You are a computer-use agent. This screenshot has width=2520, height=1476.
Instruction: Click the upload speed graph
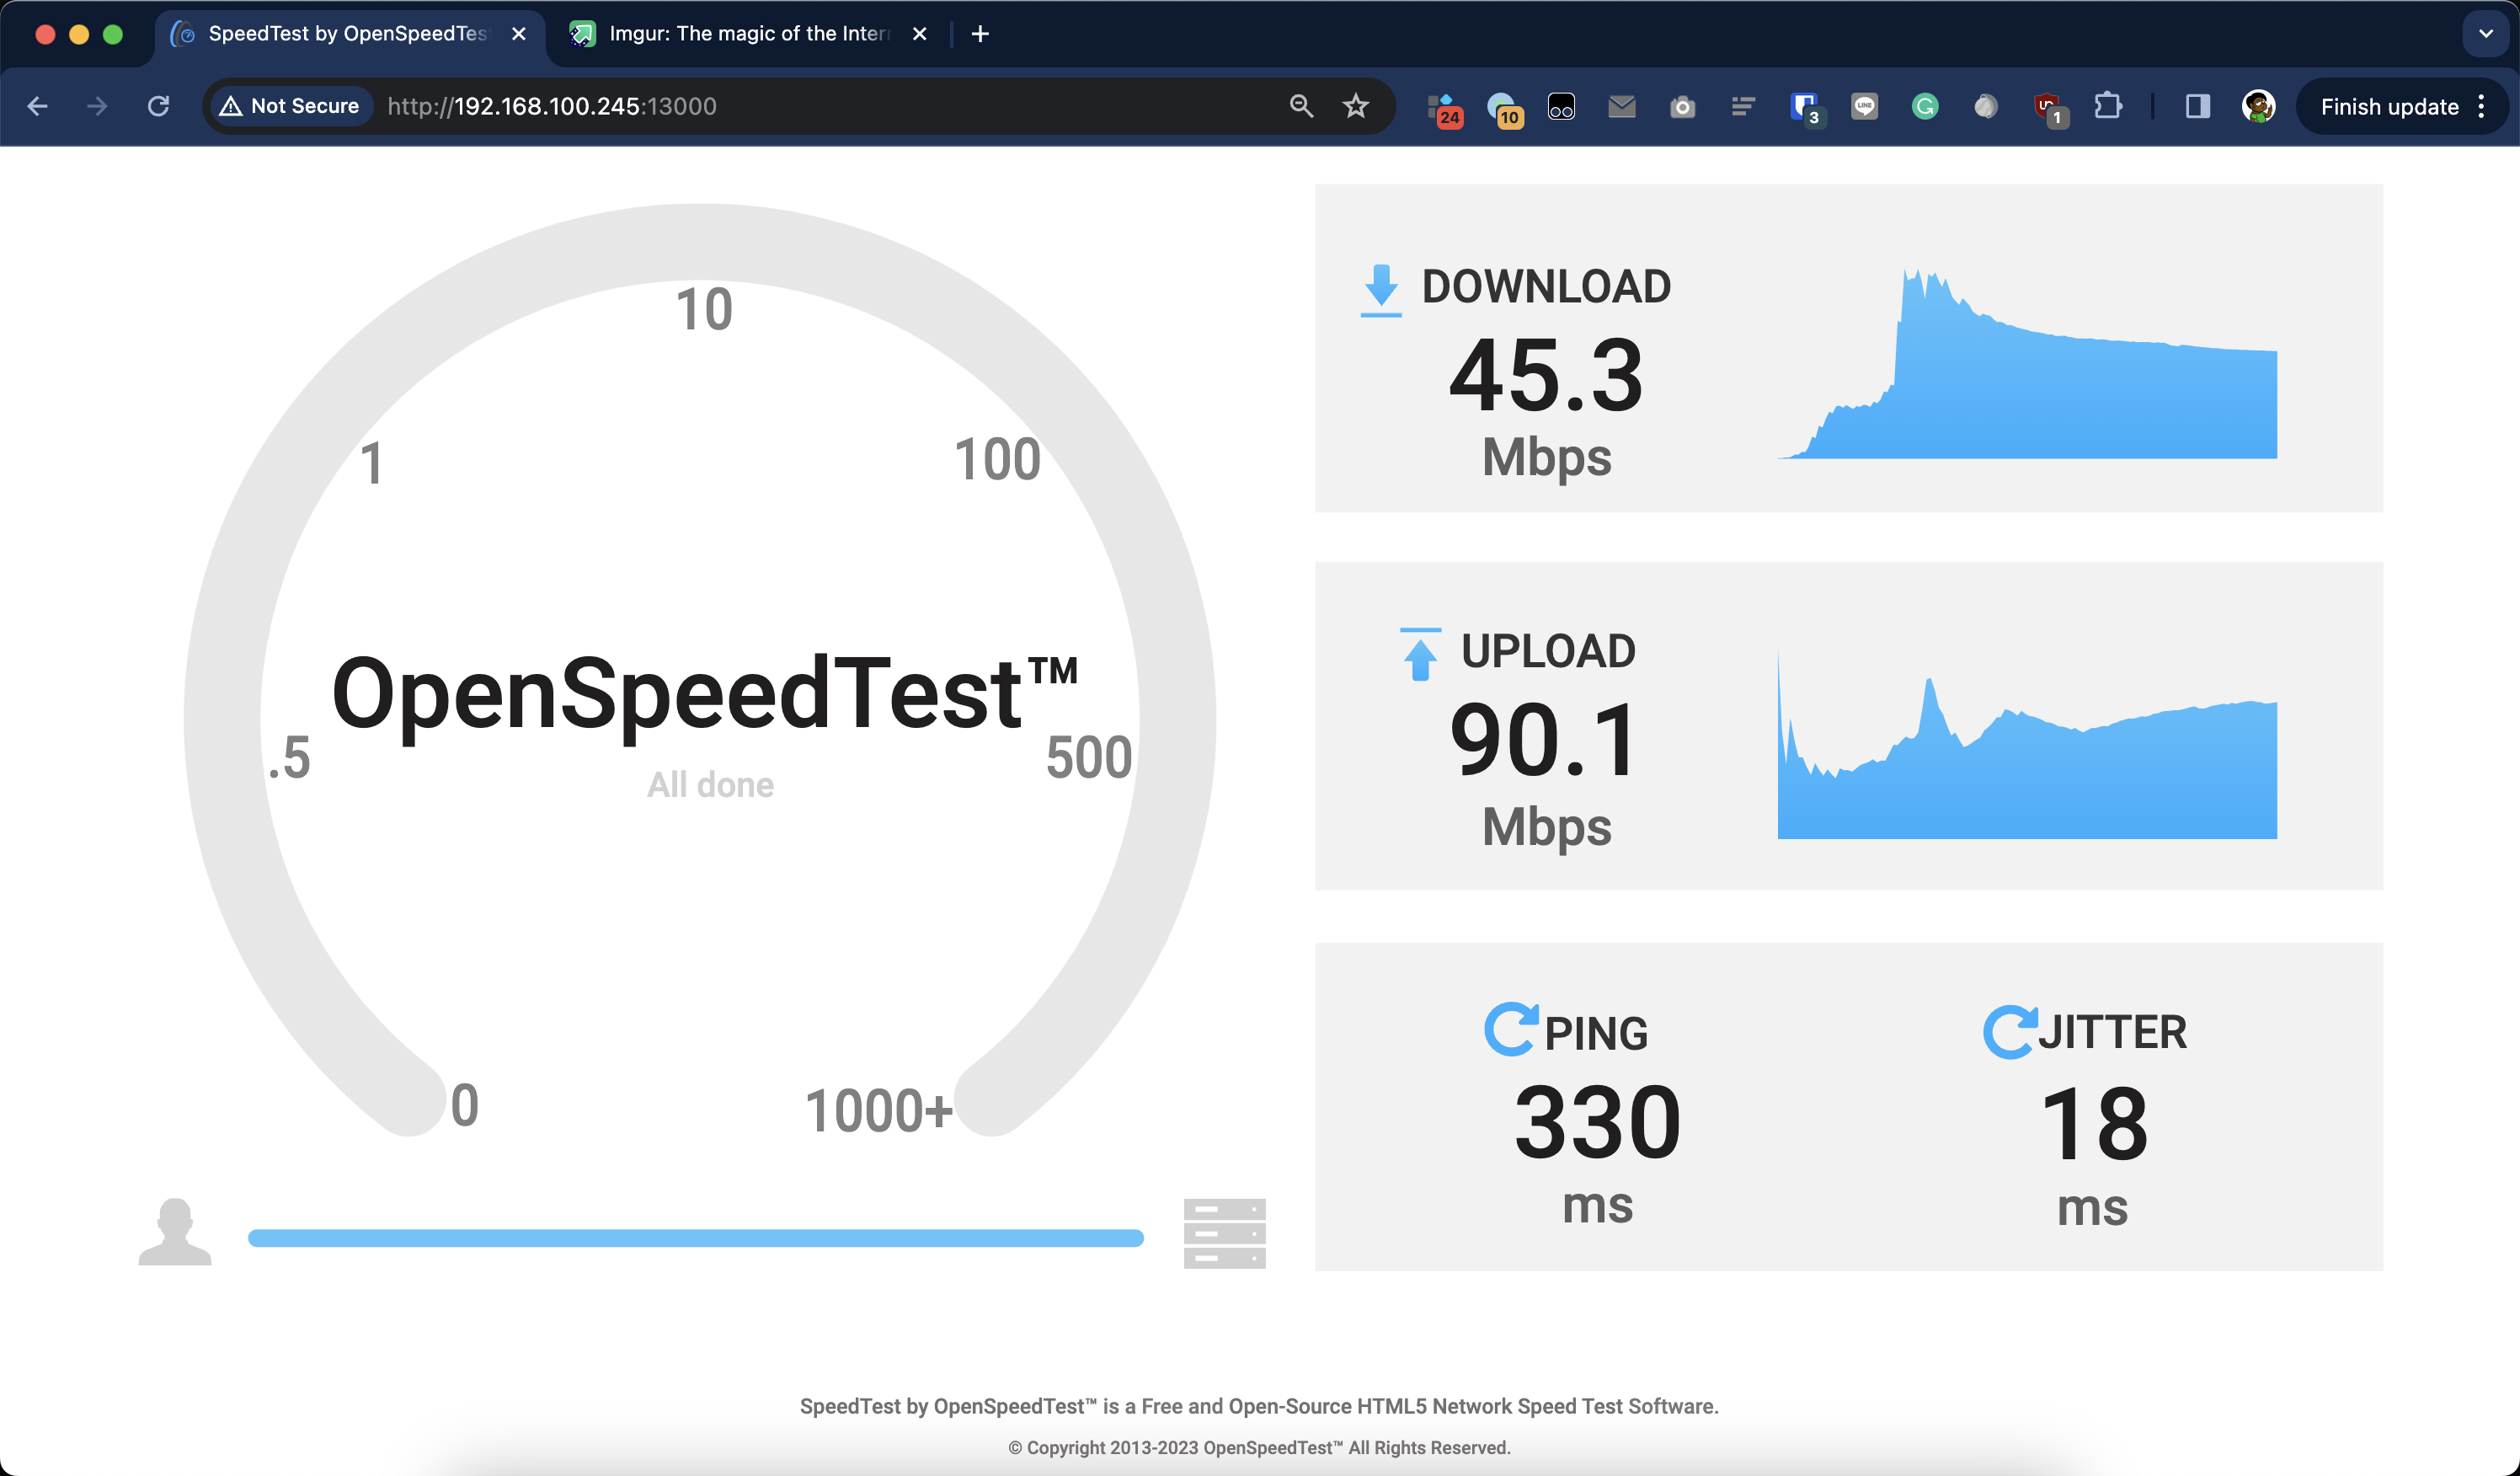[2027, 745]
